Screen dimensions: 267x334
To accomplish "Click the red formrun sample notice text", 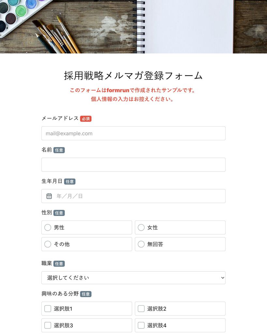I will pyautogui.click(x=132, y=95).
